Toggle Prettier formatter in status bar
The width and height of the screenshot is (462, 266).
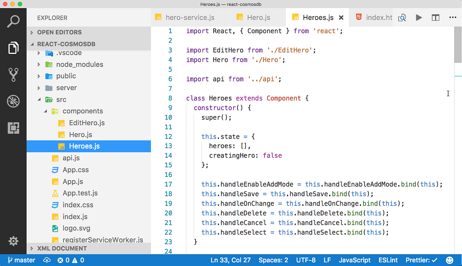tap(421, 260)
